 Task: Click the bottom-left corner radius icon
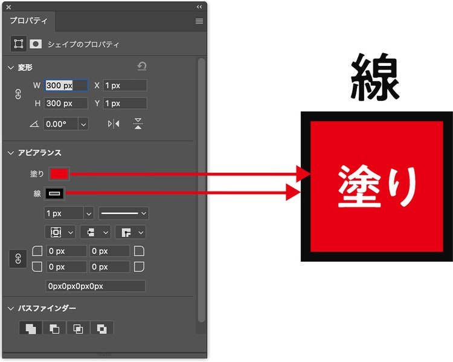coord(37,267)
